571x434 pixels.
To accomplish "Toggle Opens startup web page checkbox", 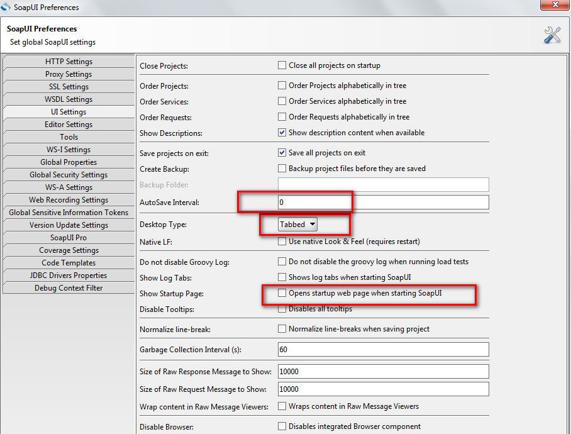I will click(282, 292).
